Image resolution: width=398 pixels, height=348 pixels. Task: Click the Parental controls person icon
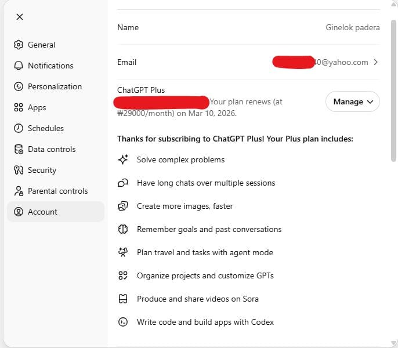(x=18, y=191)
